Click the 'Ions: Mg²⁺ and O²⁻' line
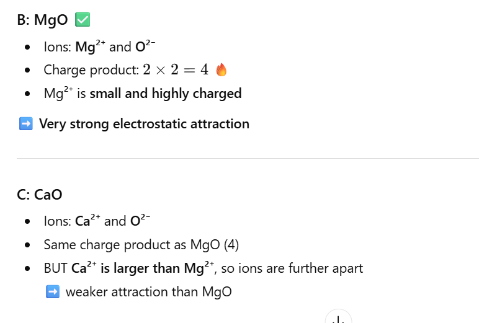The height and width of the screenshot is (323, 479). point(96,46)
